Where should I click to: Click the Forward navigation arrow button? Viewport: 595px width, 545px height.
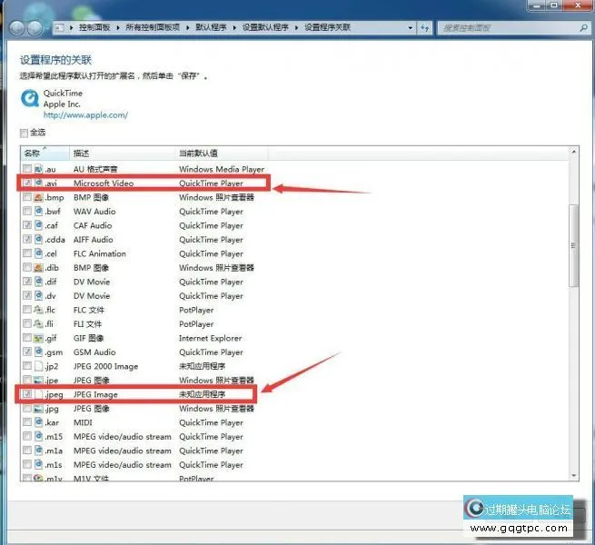point(35,28)
